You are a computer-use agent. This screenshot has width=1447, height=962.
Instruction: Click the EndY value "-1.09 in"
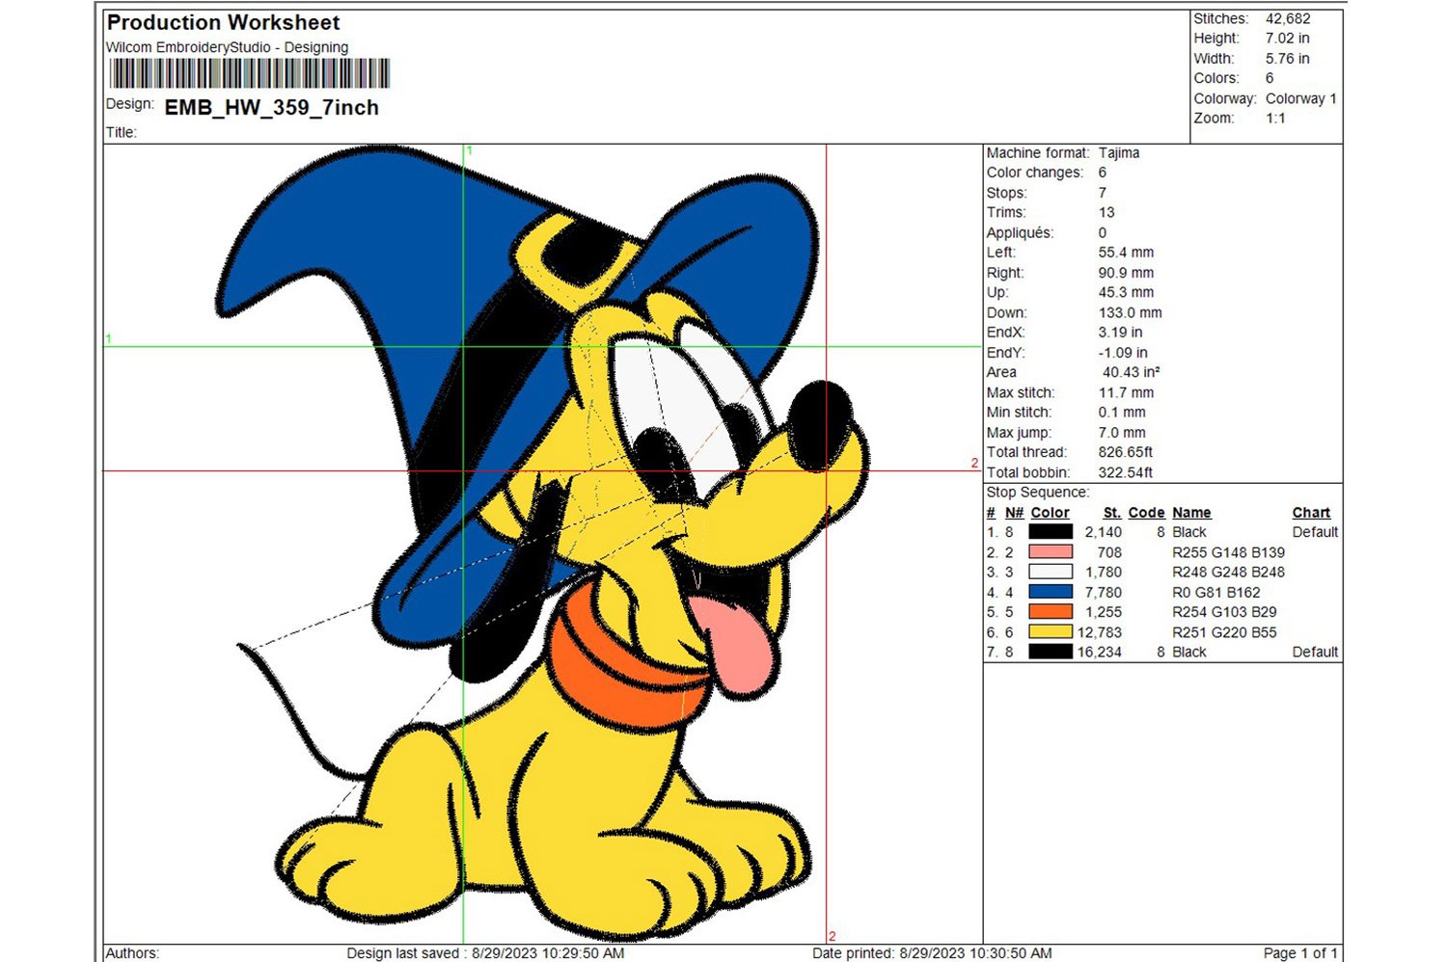[x=1123, y=353]
